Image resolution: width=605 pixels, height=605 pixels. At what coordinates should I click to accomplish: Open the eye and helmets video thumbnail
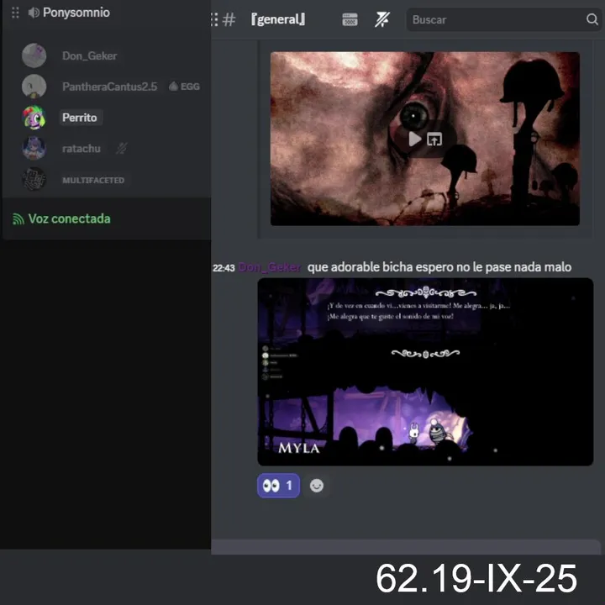425,139
